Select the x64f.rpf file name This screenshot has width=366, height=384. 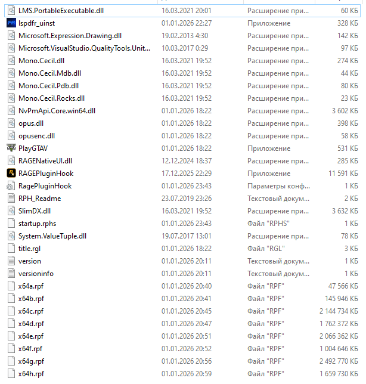coord(30,348)
